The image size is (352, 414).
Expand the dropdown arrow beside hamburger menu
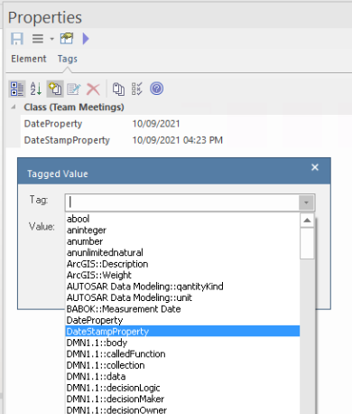pyautogui.click(x=51, y=39)
